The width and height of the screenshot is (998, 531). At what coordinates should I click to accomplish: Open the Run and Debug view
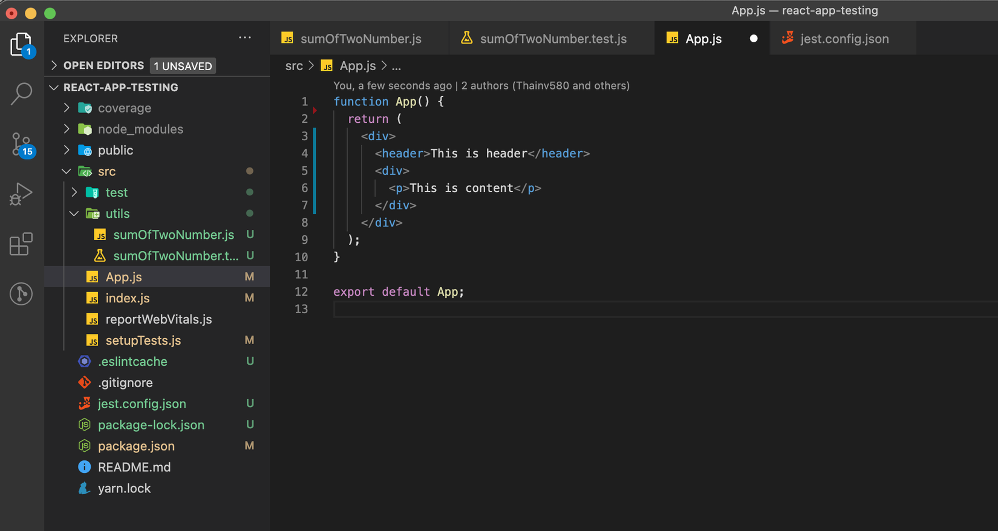(21, 194)
